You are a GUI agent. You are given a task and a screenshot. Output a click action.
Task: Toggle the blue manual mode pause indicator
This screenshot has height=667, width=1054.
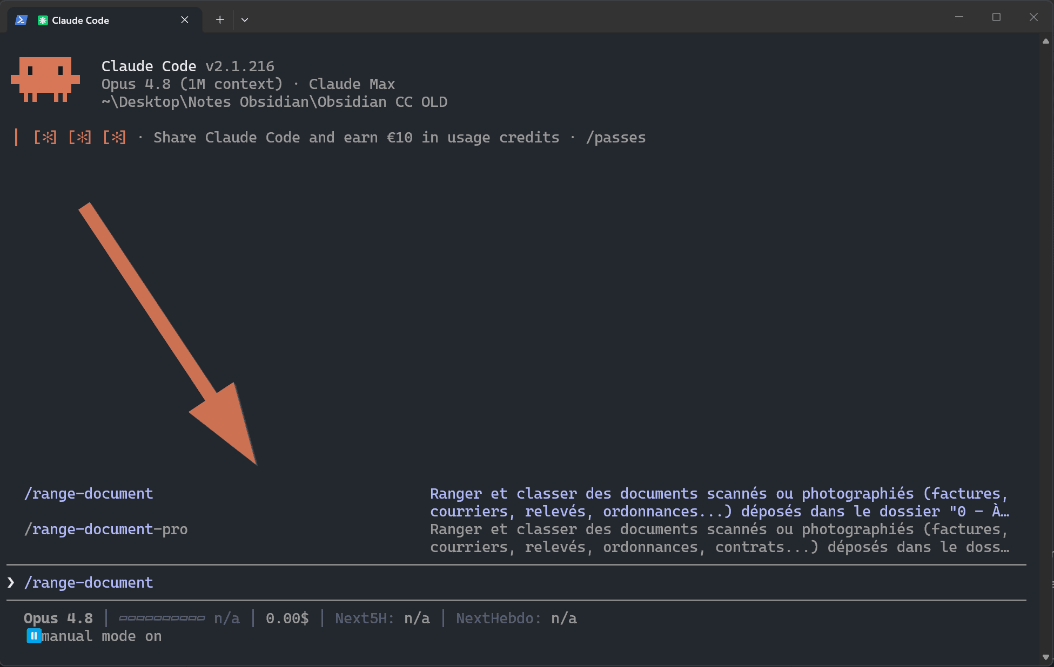[33, 636]
